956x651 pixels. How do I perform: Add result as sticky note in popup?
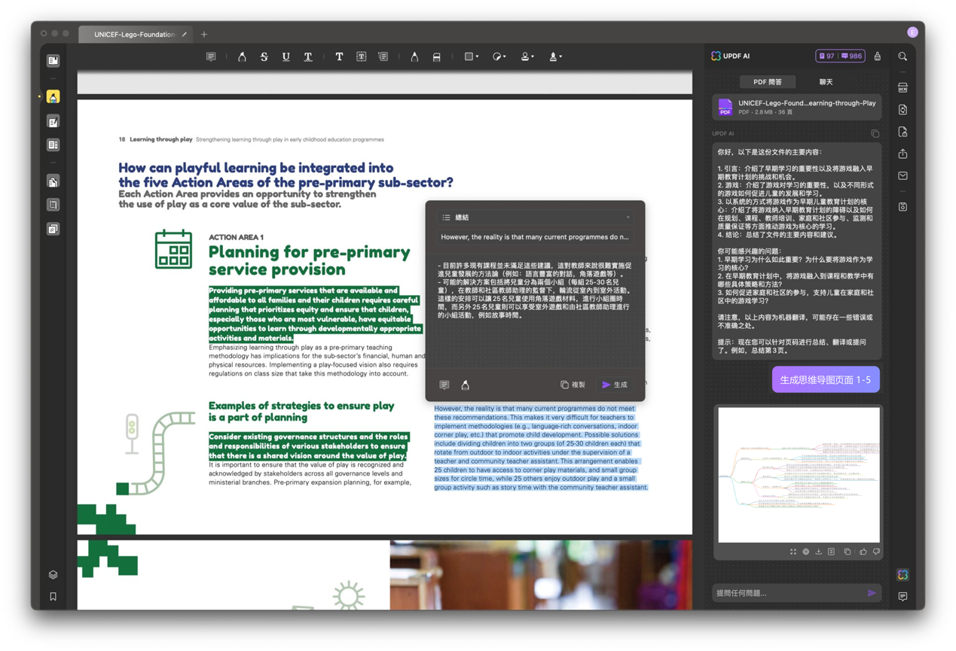444,385
